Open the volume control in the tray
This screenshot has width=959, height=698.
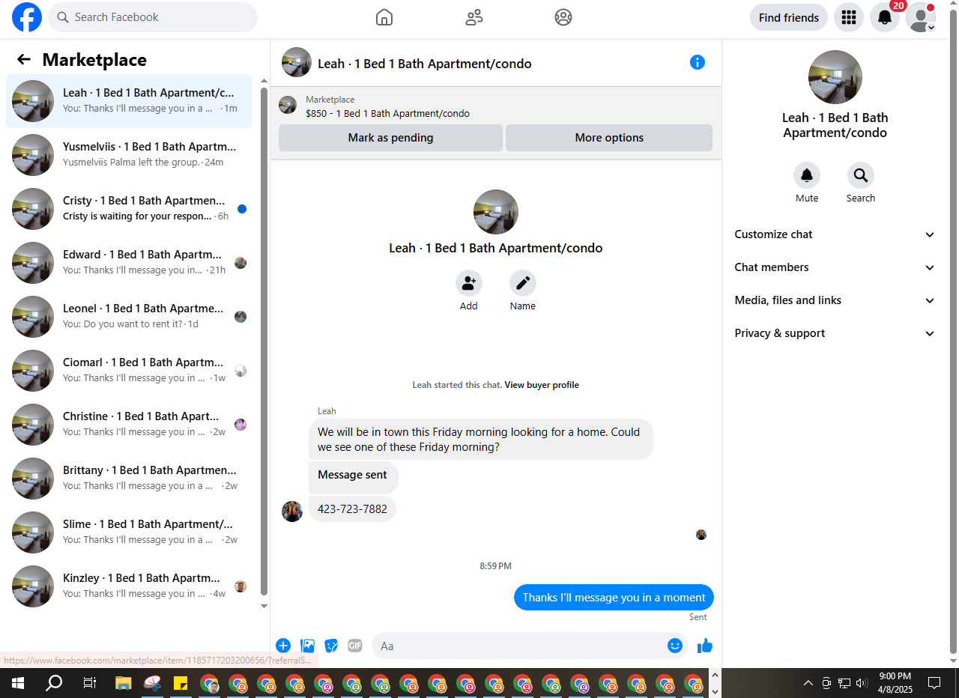[862, 683]
